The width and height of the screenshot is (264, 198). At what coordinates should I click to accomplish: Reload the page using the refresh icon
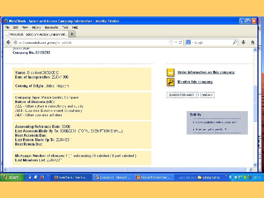pyautogui.click(x=180, y=42)
